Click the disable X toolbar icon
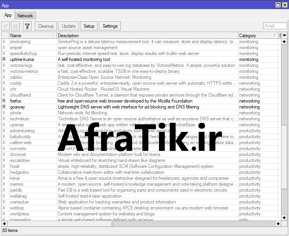Screen dimensions: 289x236 15,26
